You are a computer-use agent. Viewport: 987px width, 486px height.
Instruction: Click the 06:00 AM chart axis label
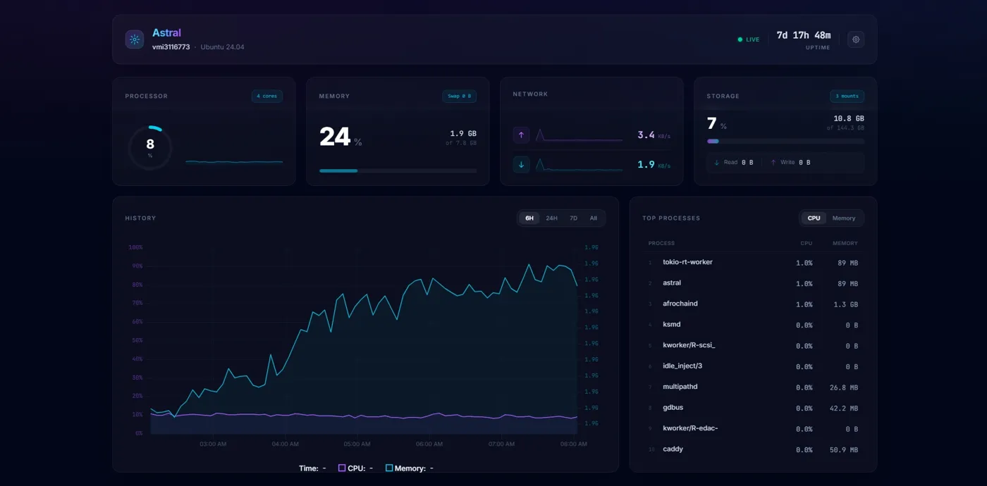click(429, 444)
